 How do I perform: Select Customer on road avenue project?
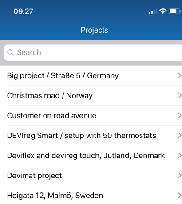[x=91, y=115]
